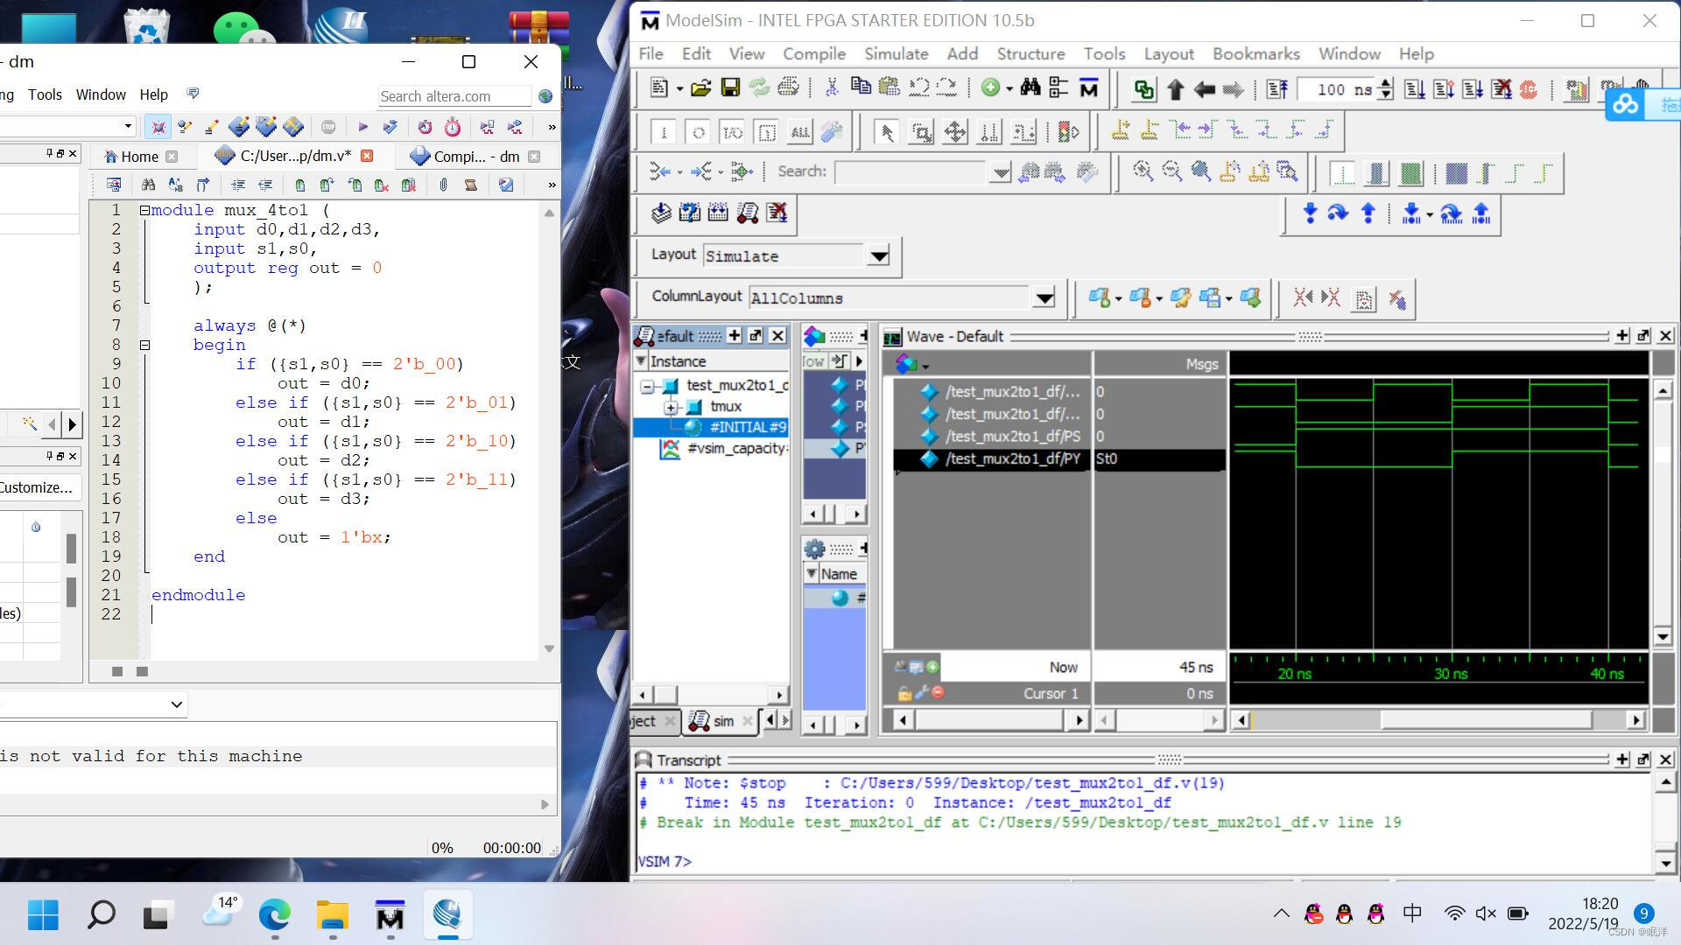Enable the wave Select Mode arrow
The image size is (1681, 945).
(886, 132)
